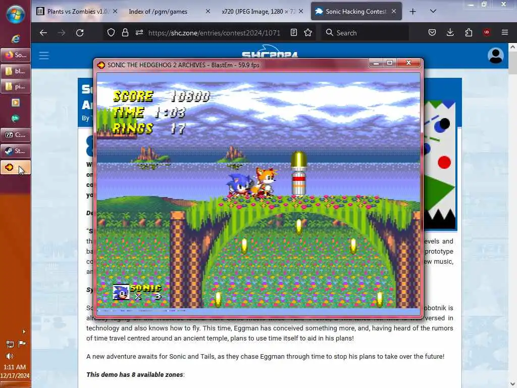Image resolution: width=517 pixels, height=388 pixels.
Task: Go back one page in Firefox
Action: coord(43,33)
